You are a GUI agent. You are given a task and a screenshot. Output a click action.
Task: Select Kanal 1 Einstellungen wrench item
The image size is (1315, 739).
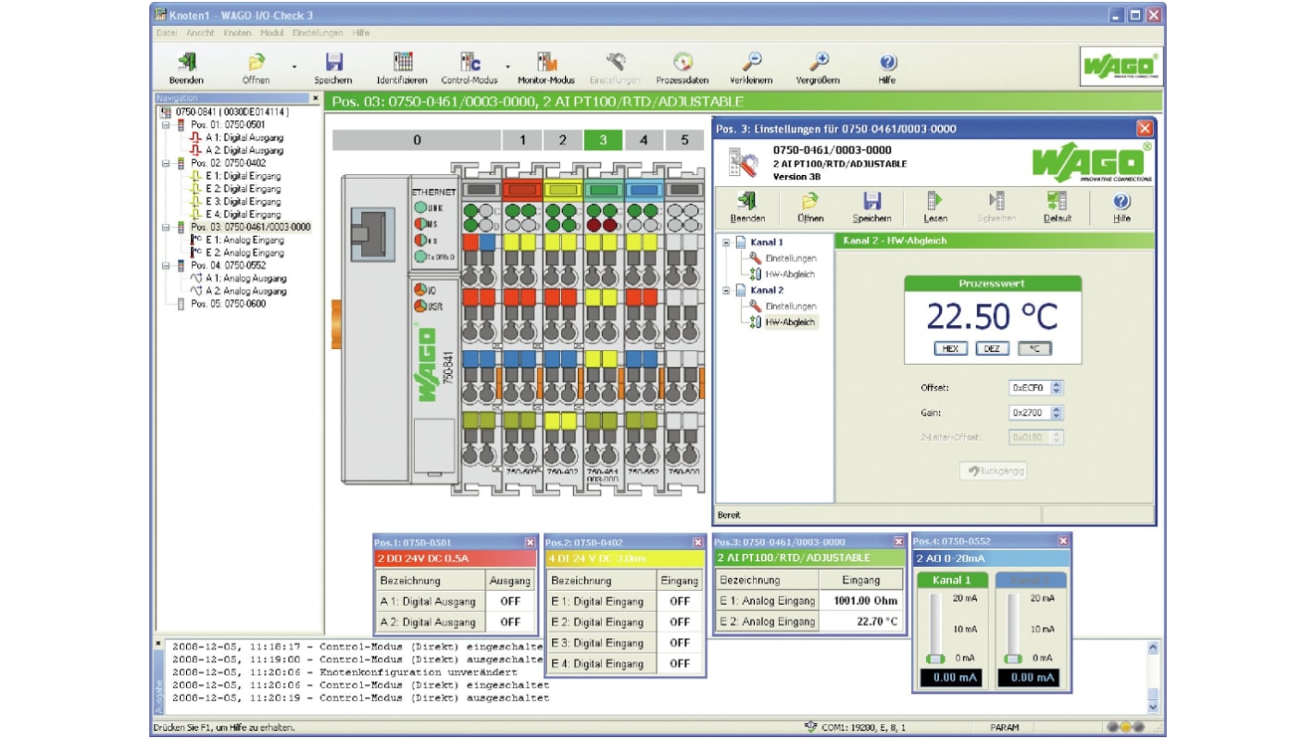tap(783, 258)
